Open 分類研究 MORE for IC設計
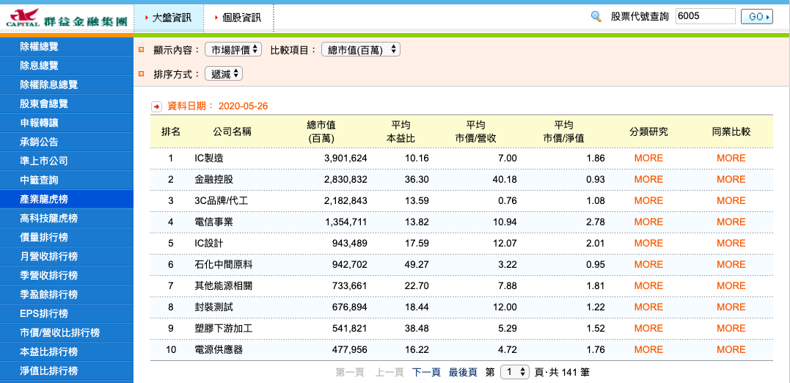Viewport: 790px width, 383px height. [x=648, y=244]
